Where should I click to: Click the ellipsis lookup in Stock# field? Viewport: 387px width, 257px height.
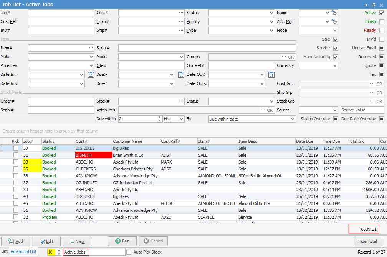pyautogui.click(x=181, y=101)
